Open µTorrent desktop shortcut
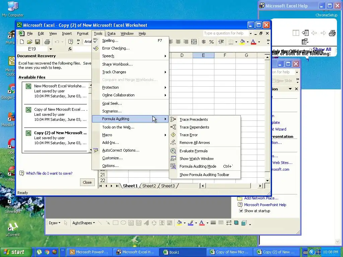The image size is (343, 257). pos(13,230)
